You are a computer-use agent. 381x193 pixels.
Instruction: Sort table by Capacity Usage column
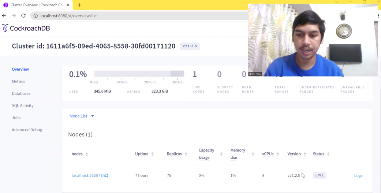(x=211, y=154)
